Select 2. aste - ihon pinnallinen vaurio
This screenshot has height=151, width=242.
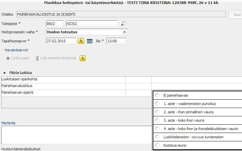(x=157, y=112)
